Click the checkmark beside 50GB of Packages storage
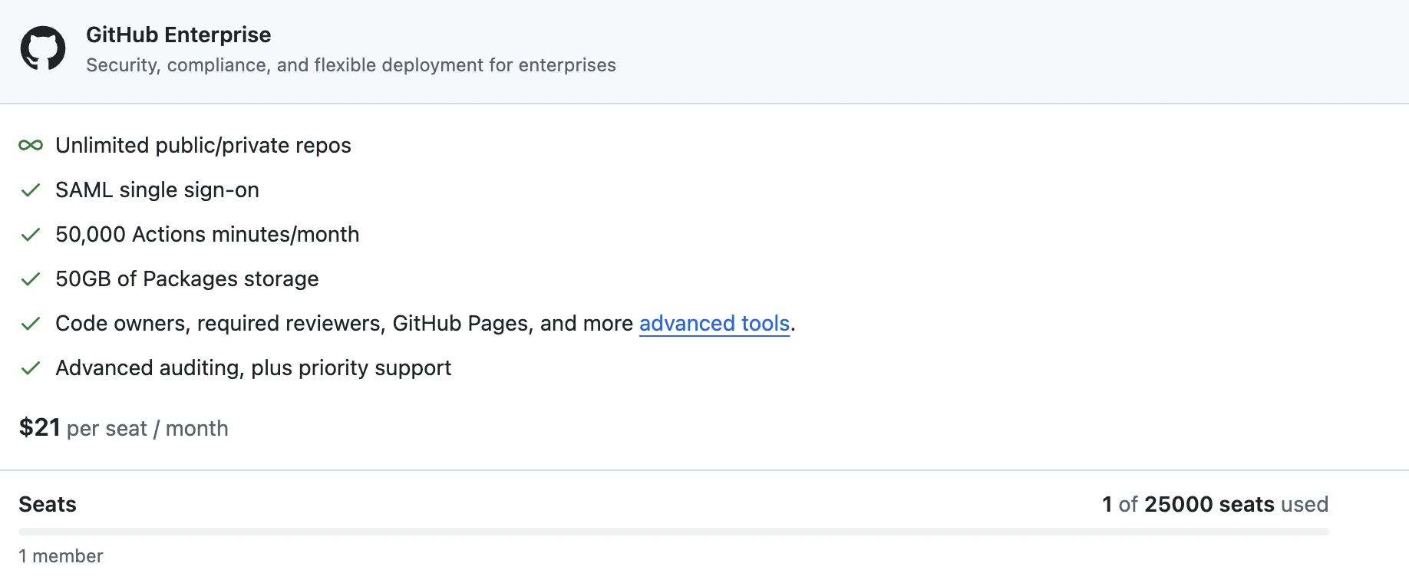The image size is (1409, 580). [31, 279]
